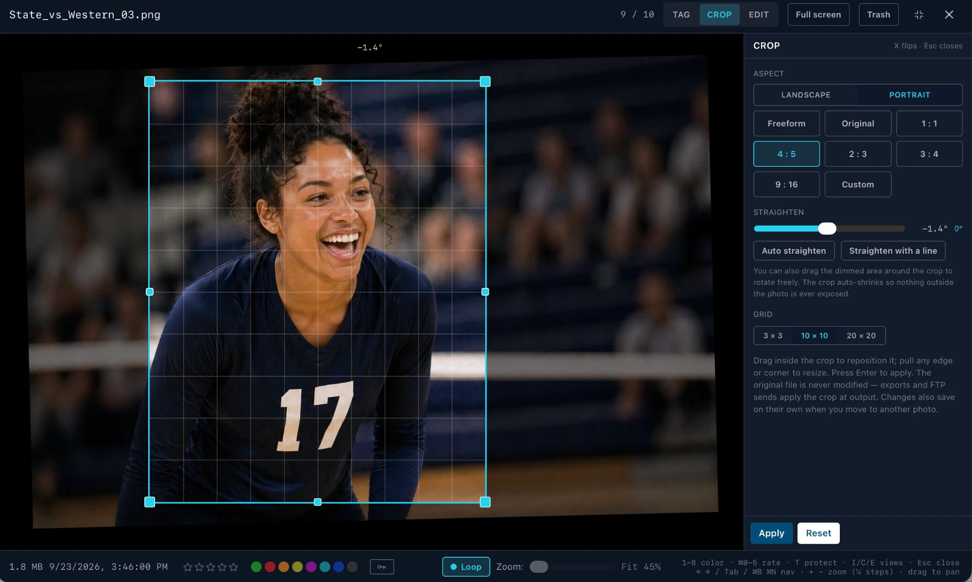Image resolution: width=972 pixels, height=582 pixels.
Task: Move photo to Trash
Action: (x=879, y=15)
